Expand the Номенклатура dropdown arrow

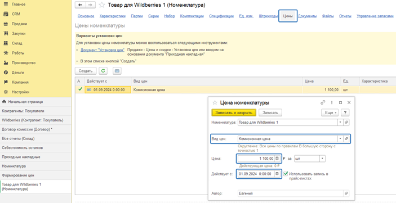pos(340,122)
